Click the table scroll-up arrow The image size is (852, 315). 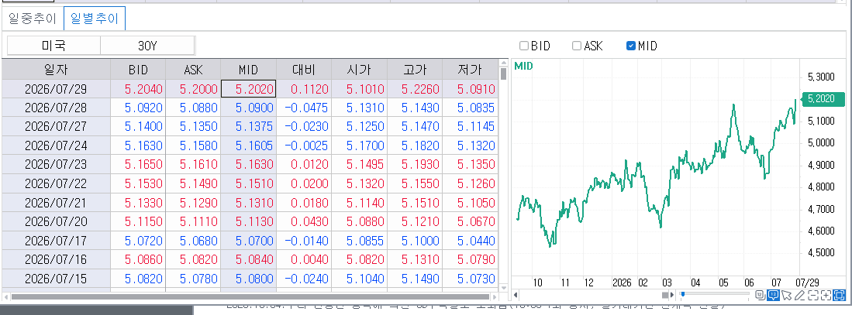point(503,63)
